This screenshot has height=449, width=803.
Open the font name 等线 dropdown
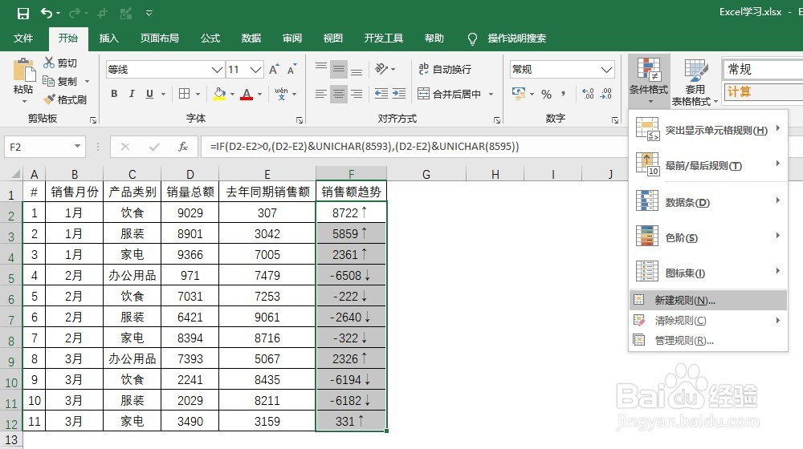click(217, 70)
